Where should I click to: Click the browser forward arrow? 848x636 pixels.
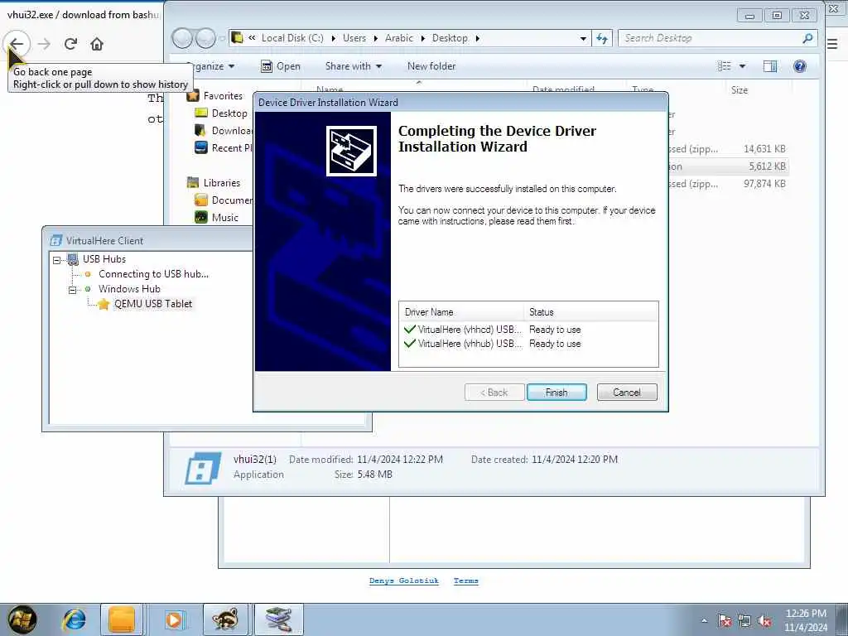tap(45, 44)
